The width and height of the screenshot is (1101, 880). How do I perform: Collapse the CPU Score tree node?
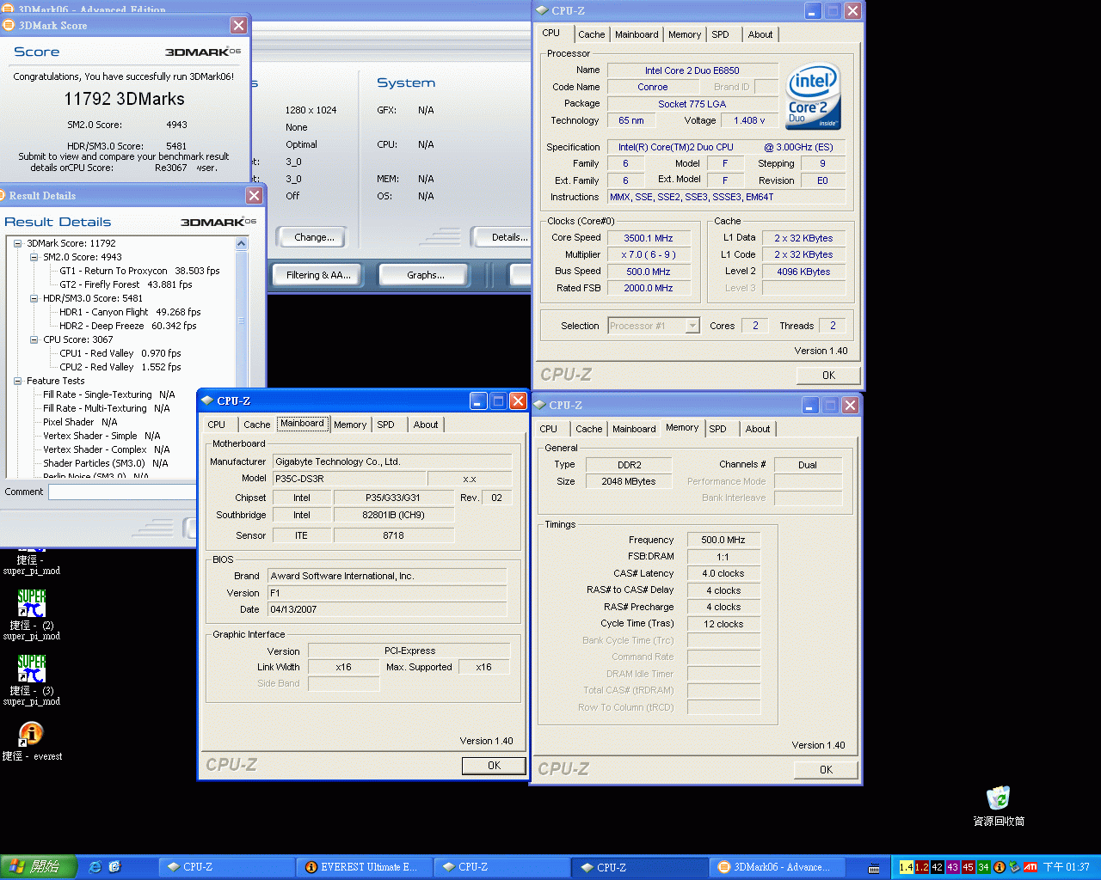point(34,339)
